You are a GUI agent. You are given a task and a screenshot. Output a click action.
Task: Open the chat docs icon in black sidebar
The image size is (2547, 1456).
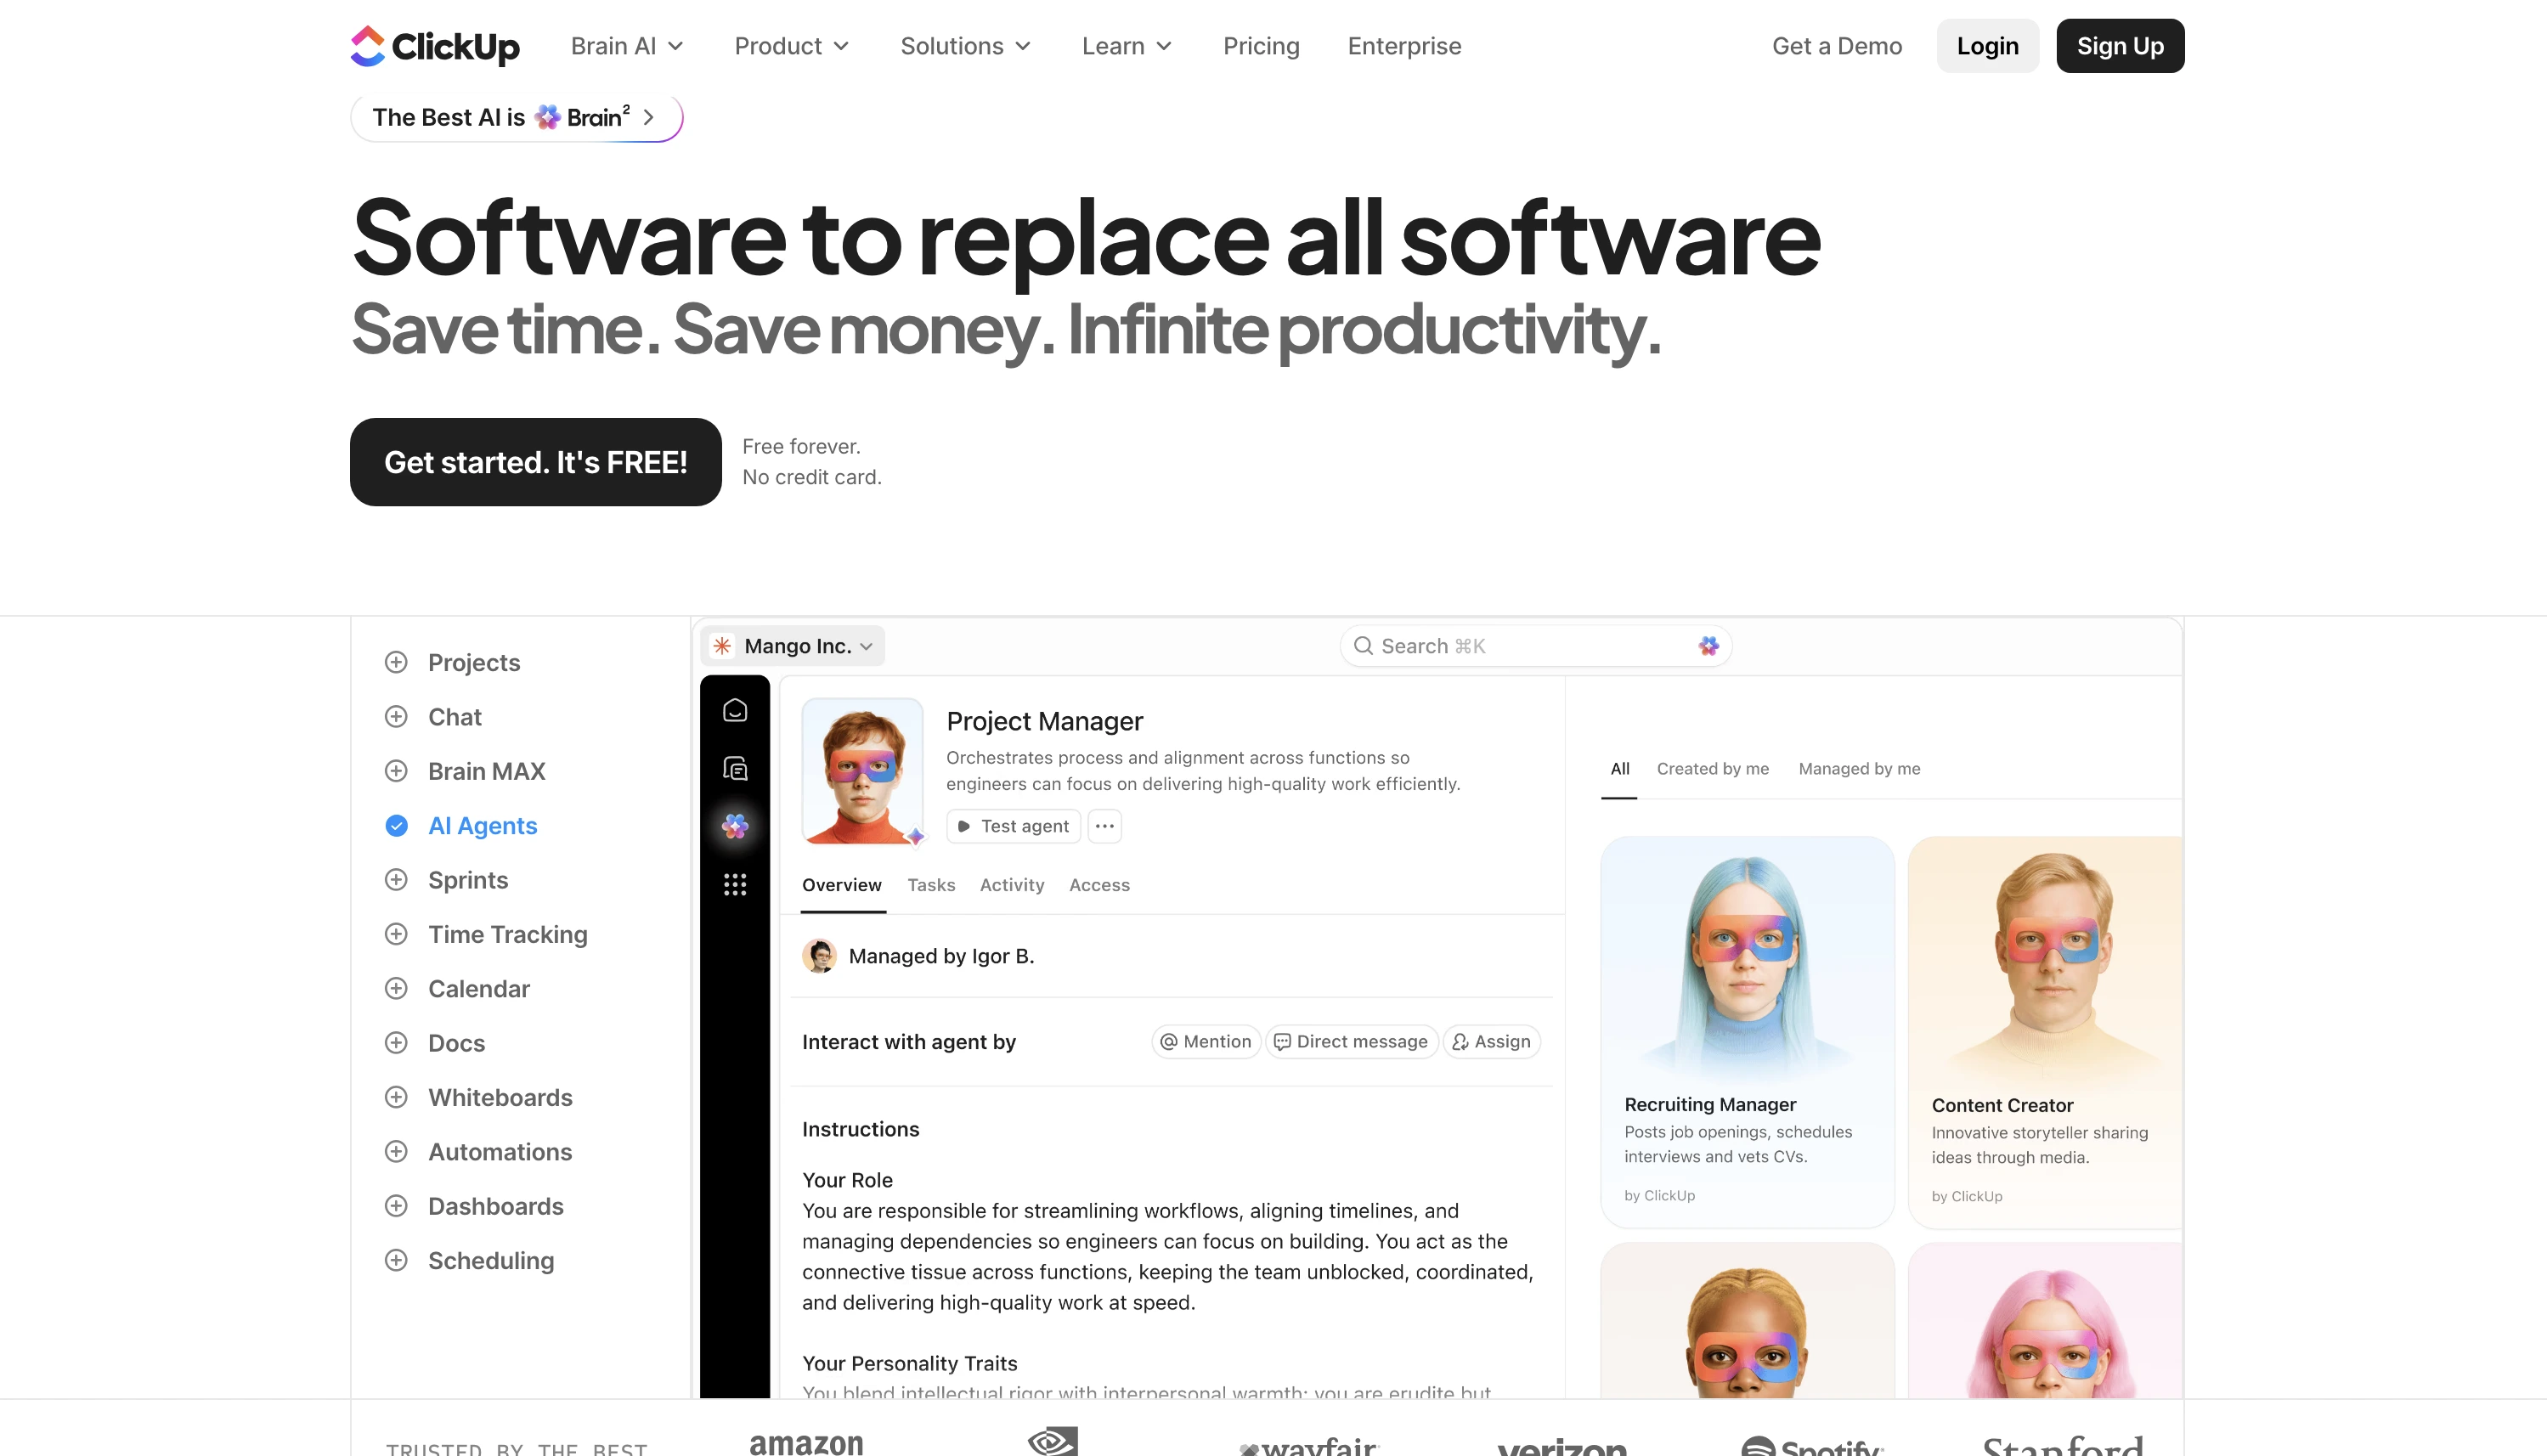pyautogui.click(x=735, y=768)
